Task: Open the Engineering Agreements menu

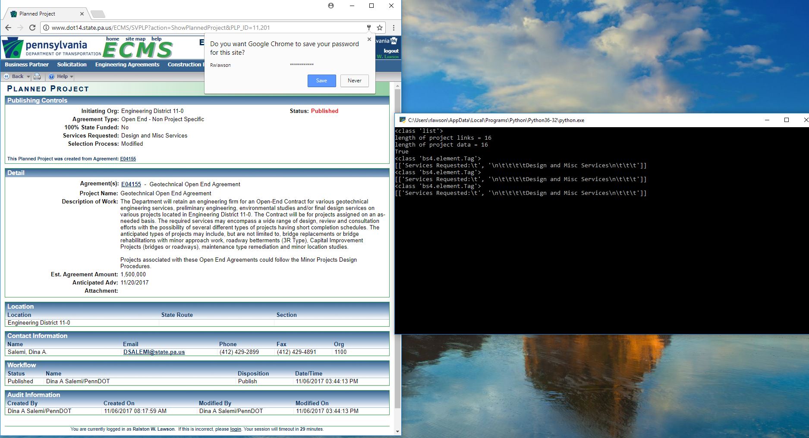Action: 127,65
